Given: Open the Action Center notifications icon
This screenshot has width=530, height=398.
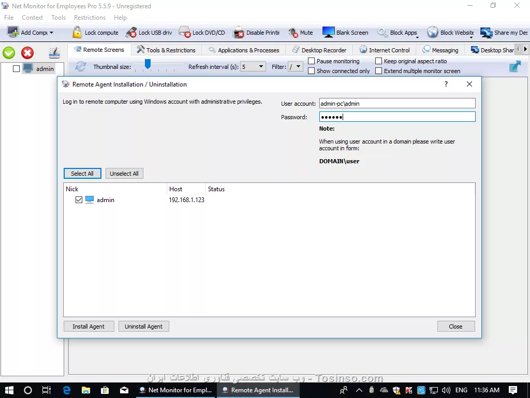Looking at the screenshot, I should point(513,390).
